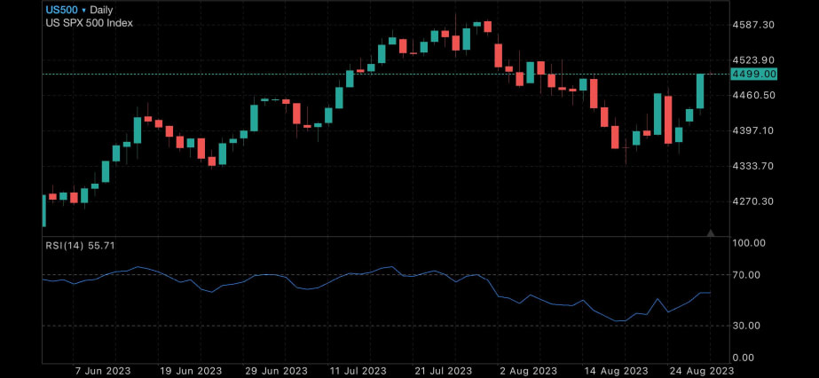This screenshot has height=378, width=819.
Task: Click the RSI 100.00 scale label
Action: click(x=750, y=243)
